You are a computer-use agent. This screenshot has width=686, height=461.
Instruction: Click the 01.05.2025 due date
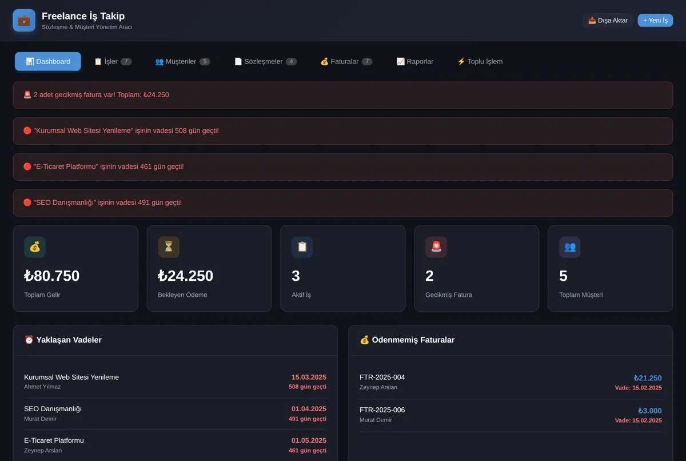click(x=309, y=440)
